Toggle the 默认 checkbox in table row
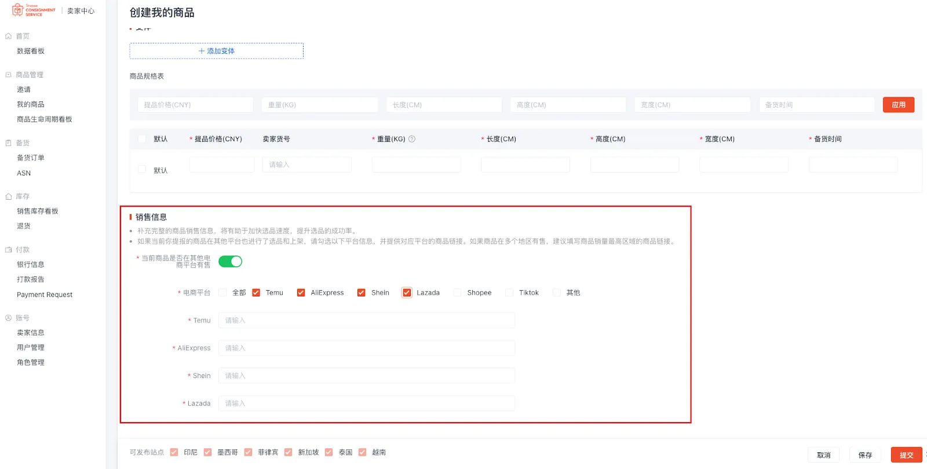Screen dimensions: 927x469 [x=142, y=169]
